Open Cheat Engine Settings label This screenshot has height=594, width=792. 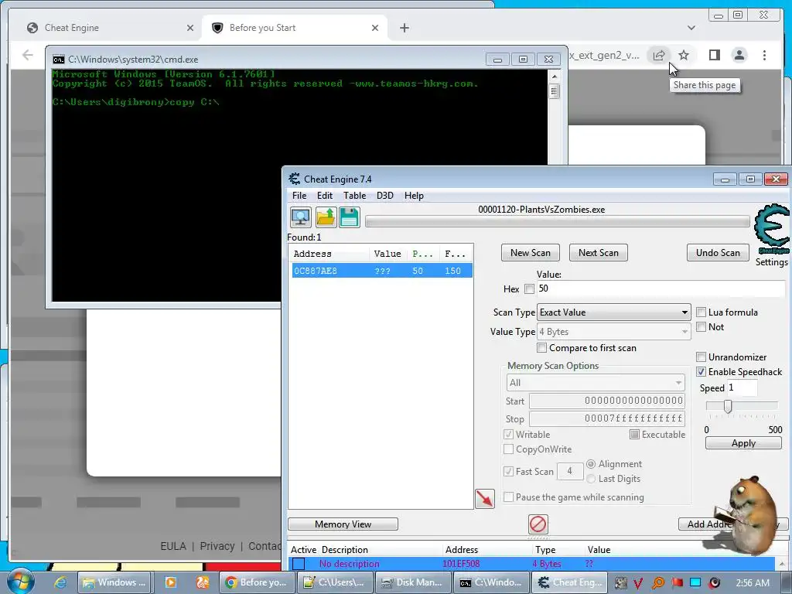point(771,262)
